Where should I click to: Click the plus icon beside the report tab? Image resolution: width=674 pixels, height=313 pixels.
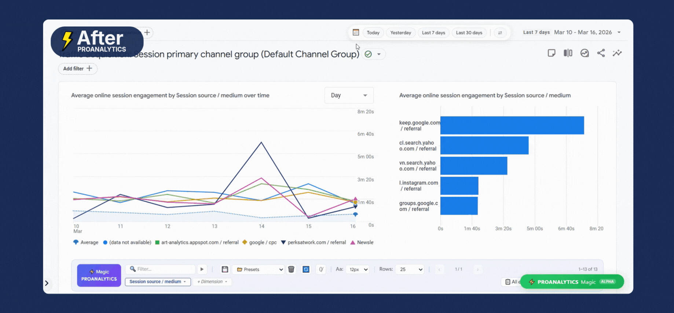[x=147, y=33]
